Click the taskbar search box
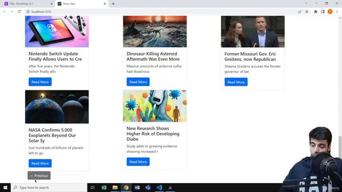 click(49, 187)
